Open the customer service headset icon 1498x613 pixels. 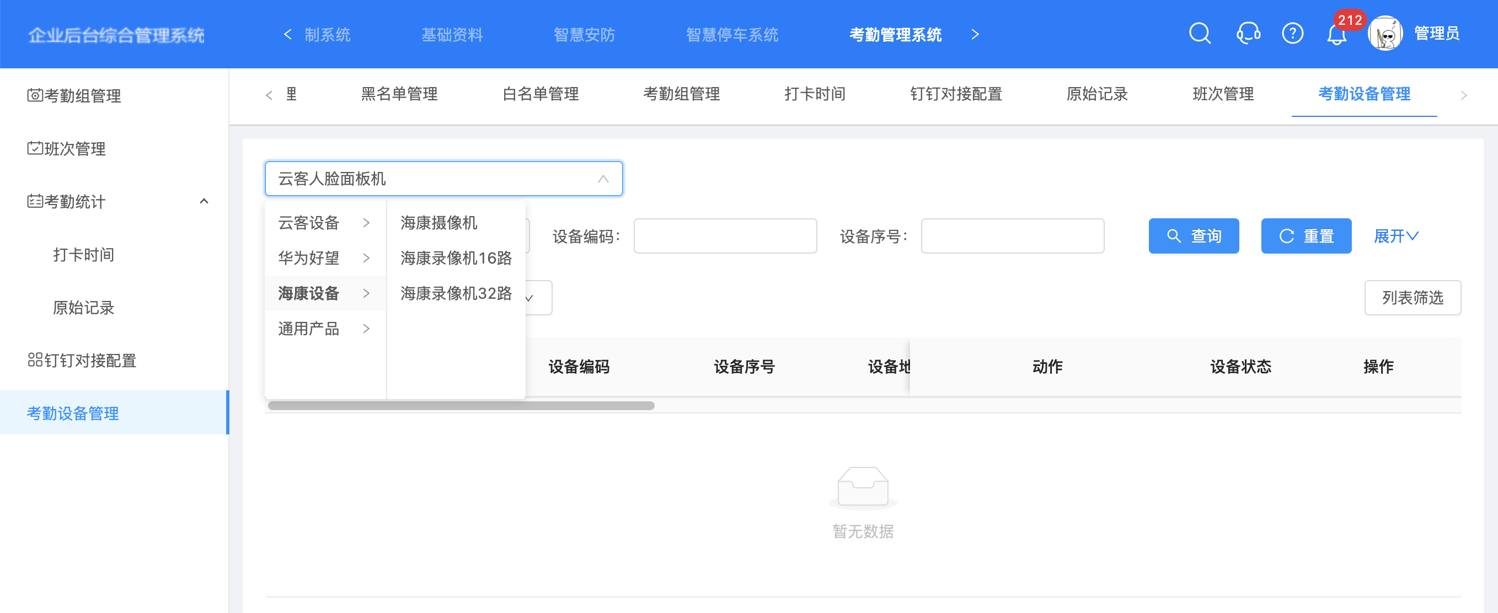tap(1248, 34)
